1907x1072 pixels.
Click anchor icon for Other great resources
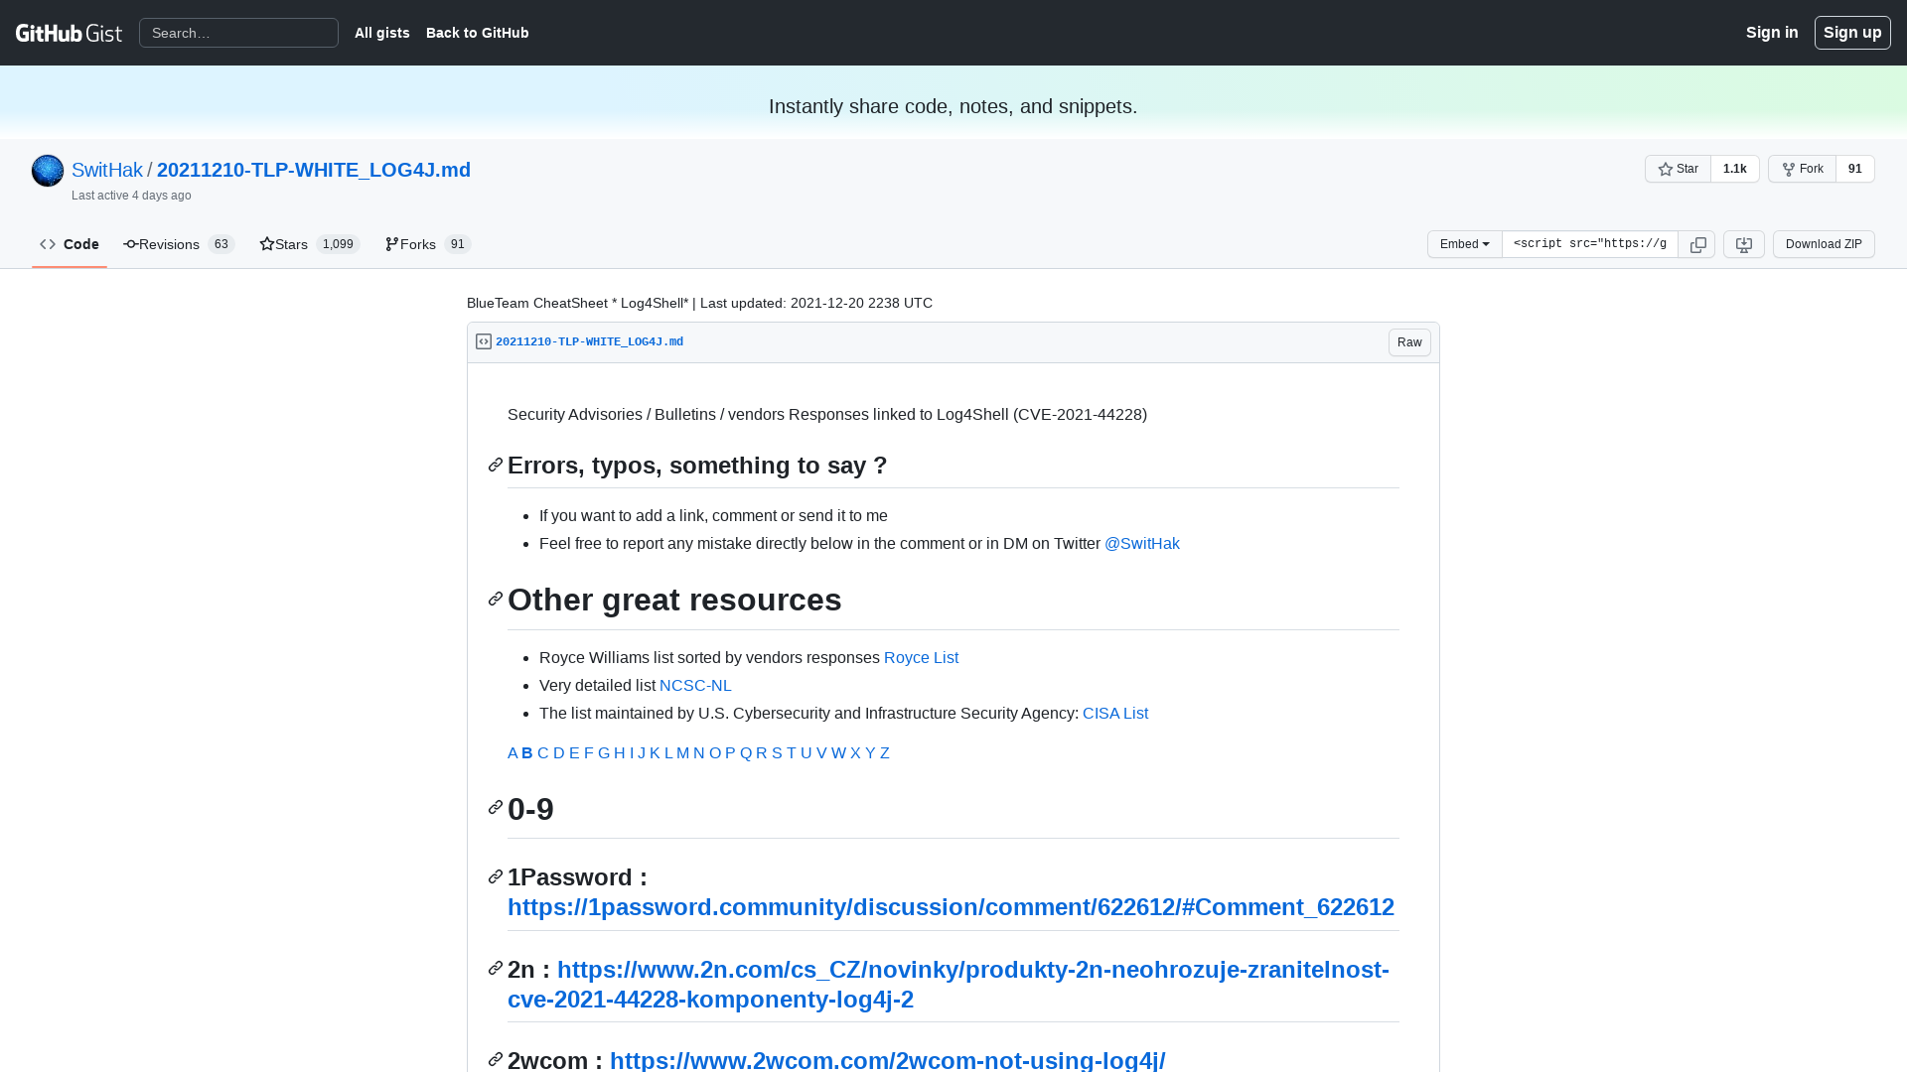[x=496, y=599]
